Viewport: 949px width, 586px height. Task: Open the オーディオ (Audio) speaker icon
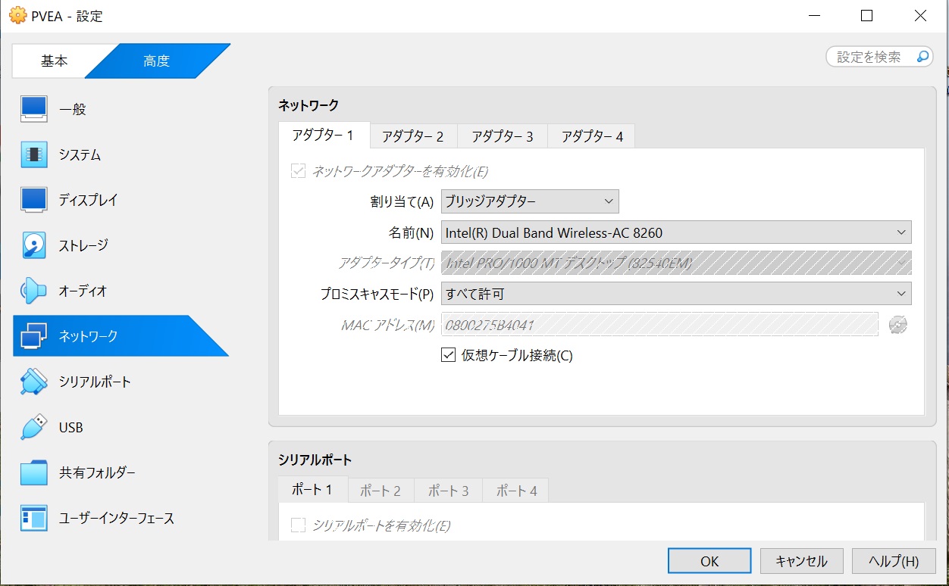(x=34, y=291)
